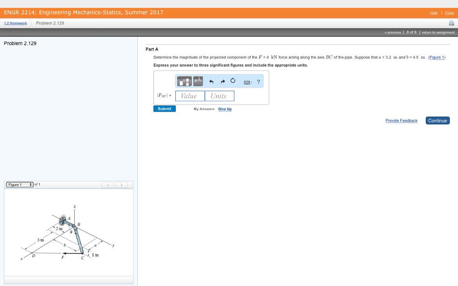Open the keyboard shortcuts icon

click(246, 81)
